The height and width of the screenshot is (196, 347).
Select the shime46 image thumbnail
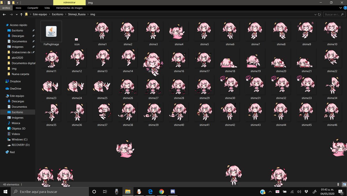pos(332,112)
